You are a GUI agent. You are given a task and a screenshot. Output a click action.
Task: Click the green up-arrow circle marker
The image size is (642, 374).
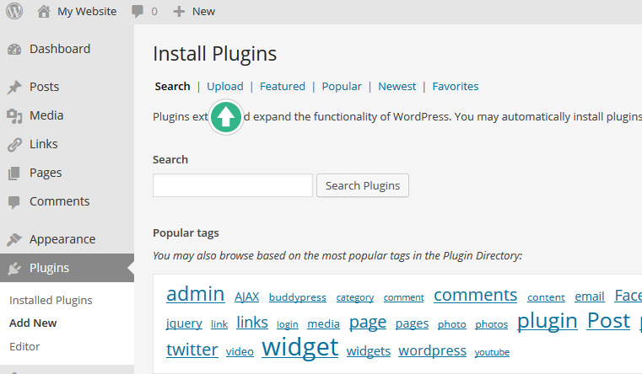click(225, 116)
